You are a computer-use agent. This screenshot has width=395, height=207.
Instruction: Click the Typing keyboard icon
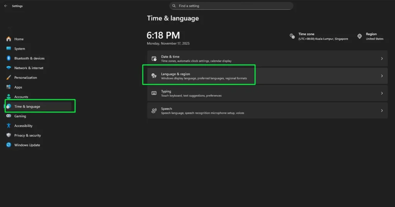point(154,93)
